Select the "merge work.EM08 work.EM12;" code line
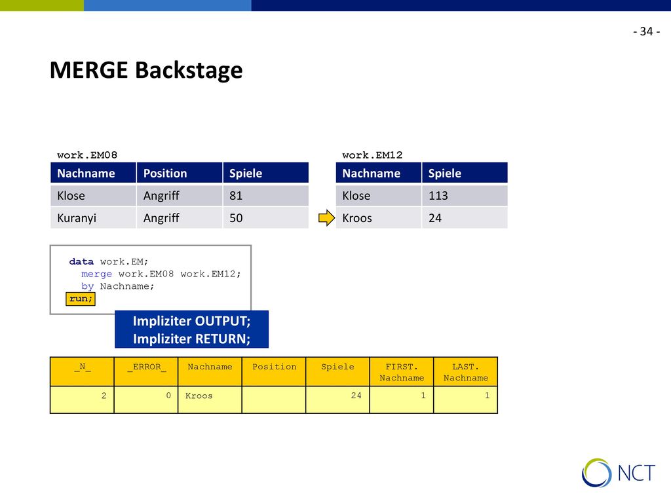Image resolution: width=671 pixels, height=503 pixels. [x=161, y=274]
